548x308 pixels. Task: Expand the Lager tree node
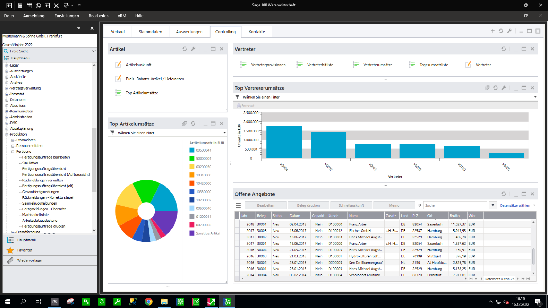[7, 65]
